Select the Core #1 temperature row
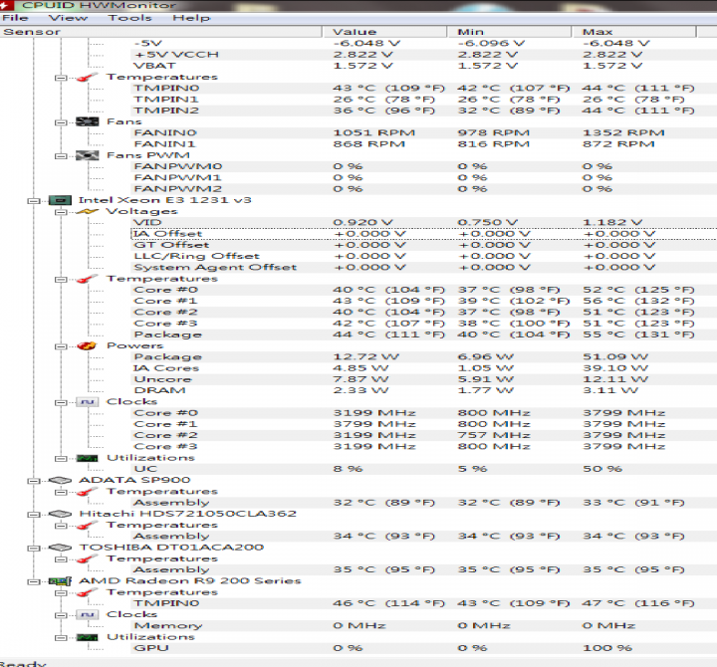This screenshot has width=717, height=667. pyautogui.click(x=423, y=301)
